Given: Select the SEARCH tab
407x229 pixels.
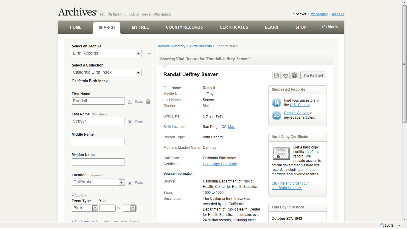Looking at the screenshot, I should pyautogui.click(x=107, y=28).
